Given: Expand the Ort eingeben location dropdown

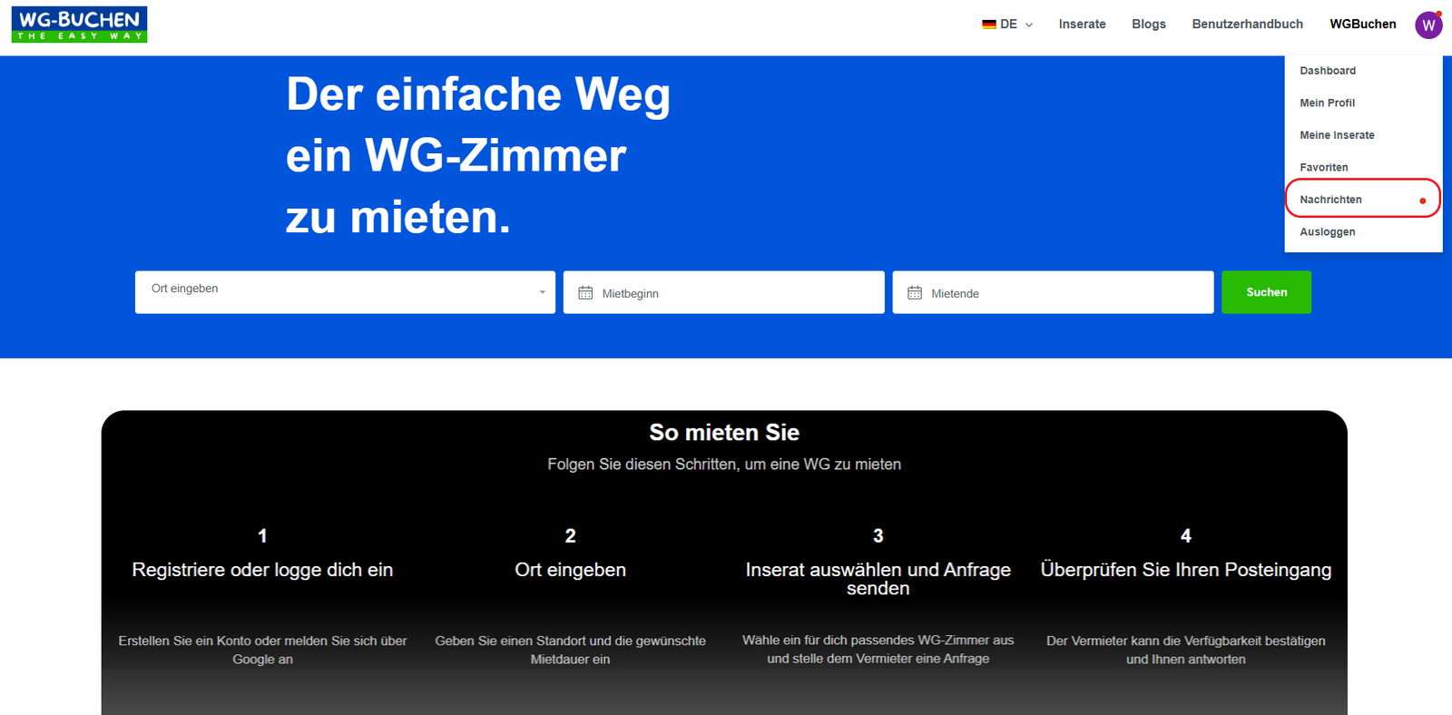Looking at the screenshot, I should [x=345, y=292].
